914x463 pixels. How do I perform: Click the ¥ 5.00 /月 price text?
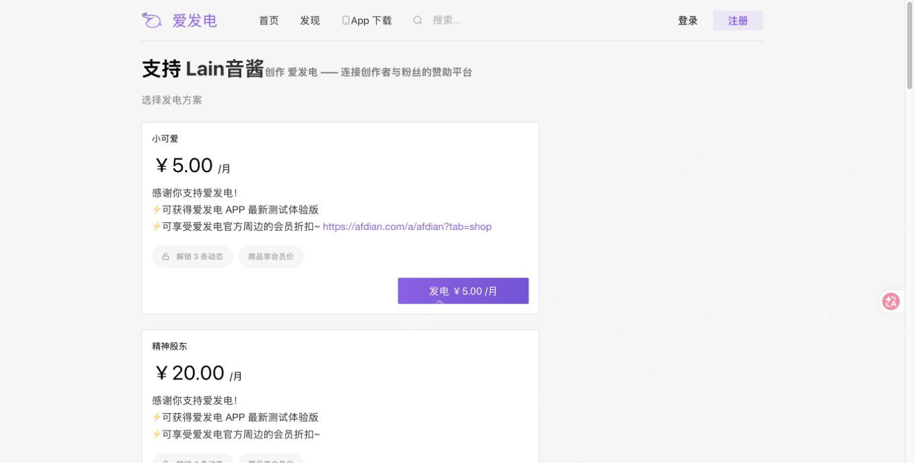click(x=193, y=166)
